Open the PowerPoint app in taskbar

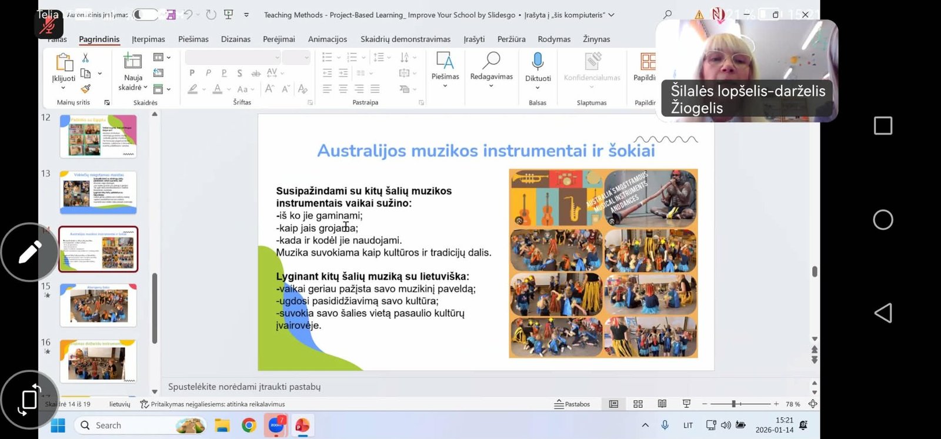(x=302, y=425)
